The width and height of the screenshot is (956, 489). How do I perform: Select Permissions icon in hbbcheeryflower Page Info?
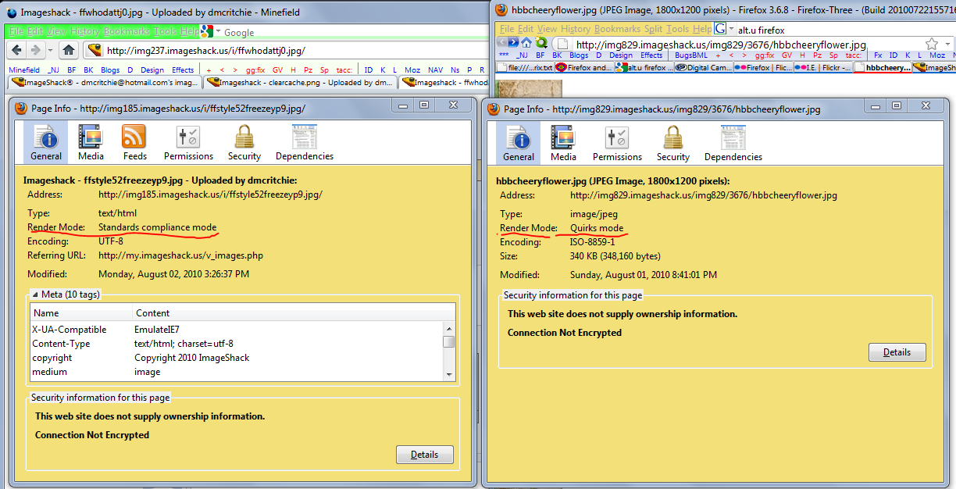tap(617, 143)
